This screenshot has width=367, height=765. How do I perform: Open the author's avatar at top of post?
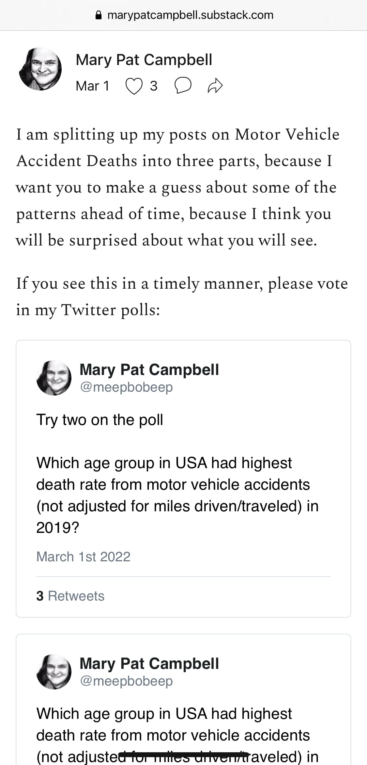pyautogui.click(x=40, y=69)
